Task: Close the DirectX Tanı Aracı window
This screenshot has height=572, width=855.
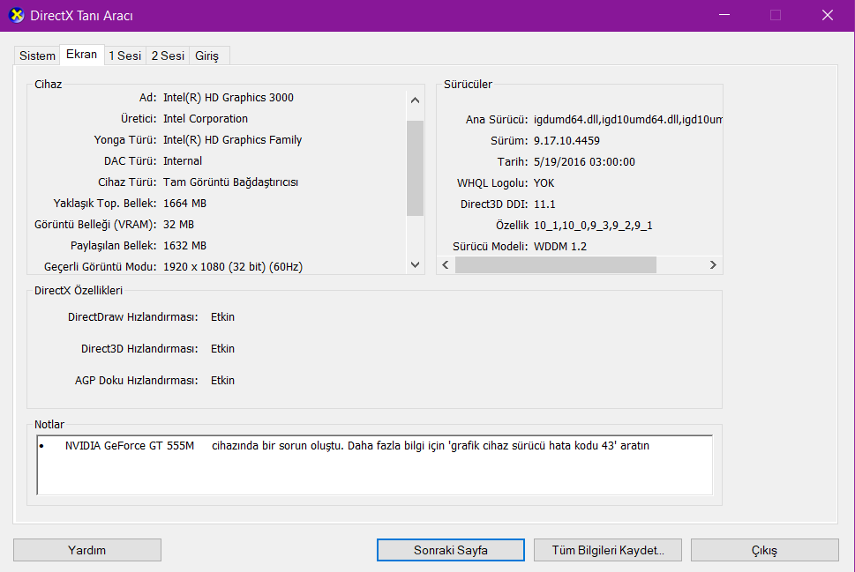Action: point(827,15)
